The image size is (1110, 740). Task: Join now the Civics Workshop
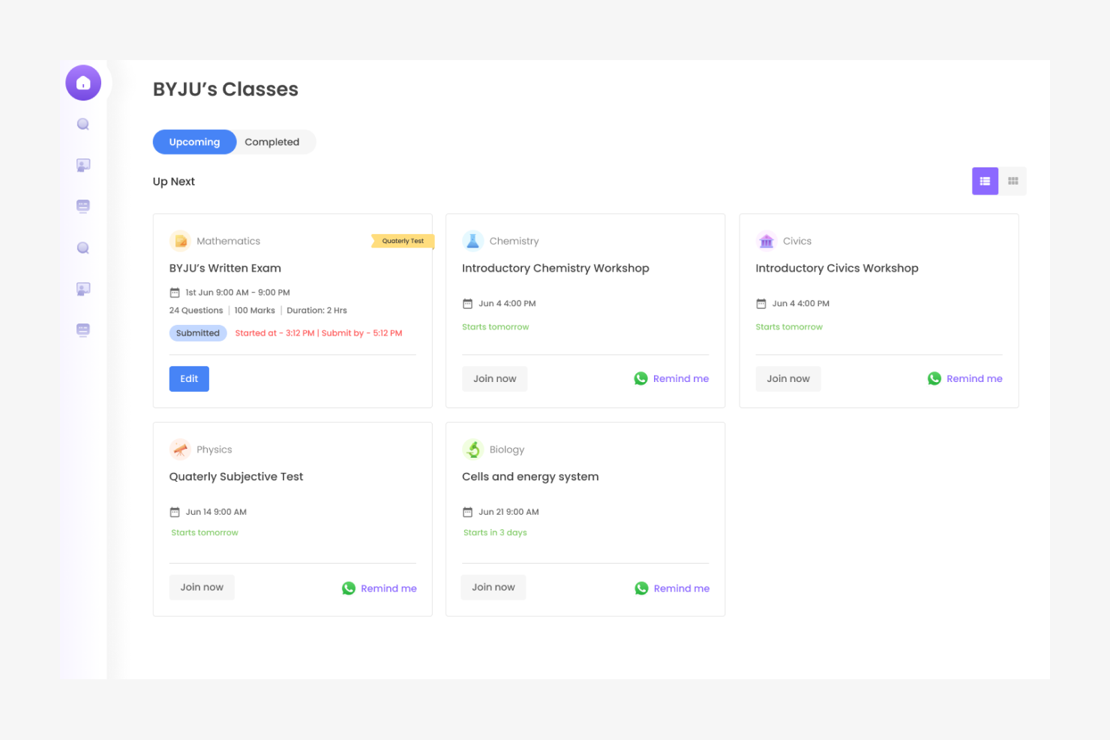[788, 379]
